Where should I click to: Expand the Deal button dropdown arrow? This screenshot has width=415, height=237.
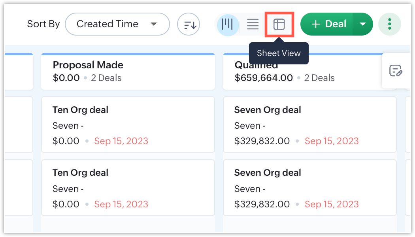pyautogui.click(x=363, y=24)
